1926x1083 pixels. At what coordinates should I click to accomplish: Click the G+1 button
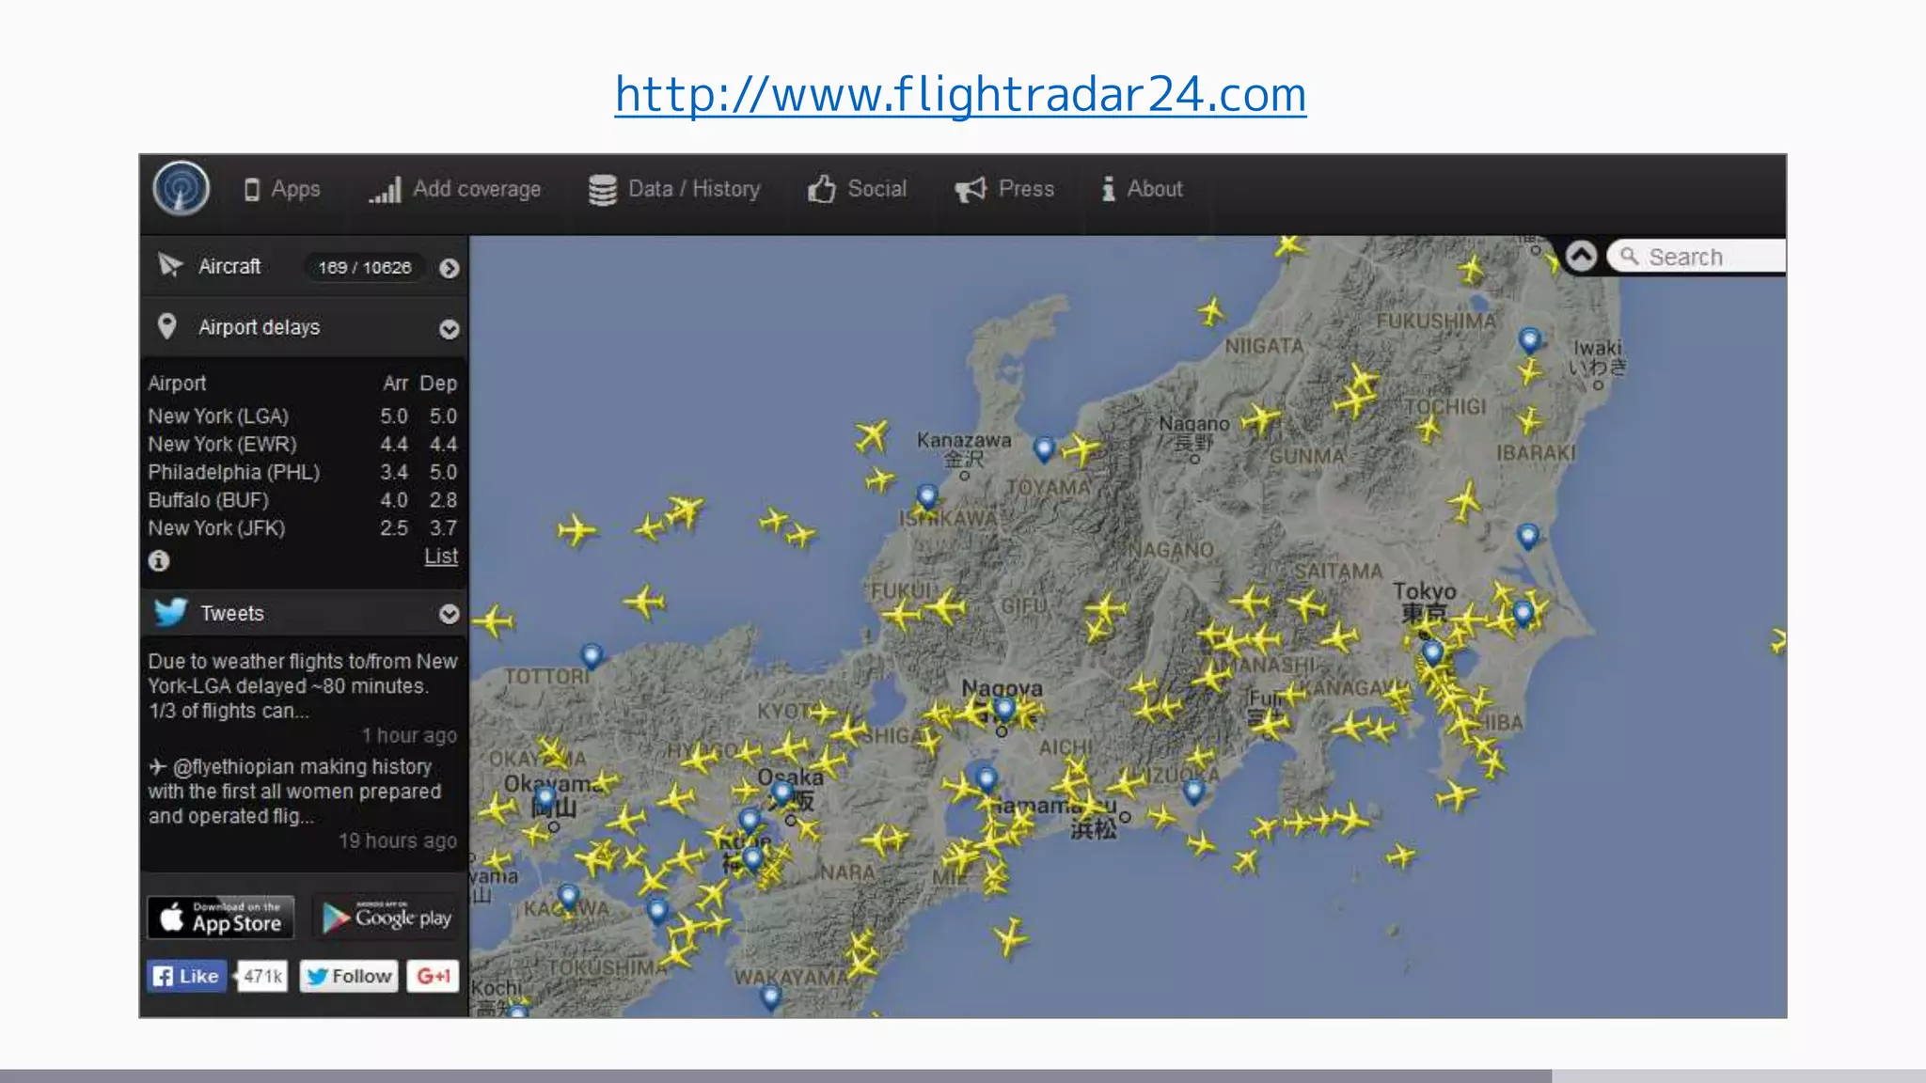pos(433,976)
